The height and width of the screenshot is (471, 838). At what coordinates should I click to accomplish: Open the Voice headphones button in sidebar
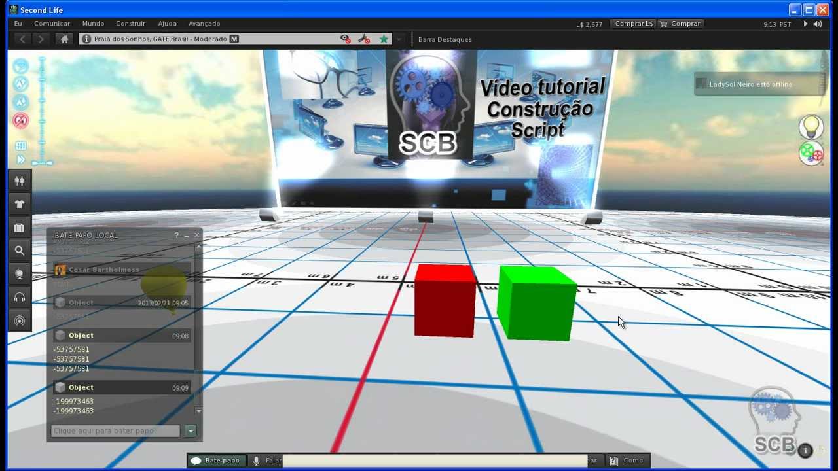(x=20, y=298)
